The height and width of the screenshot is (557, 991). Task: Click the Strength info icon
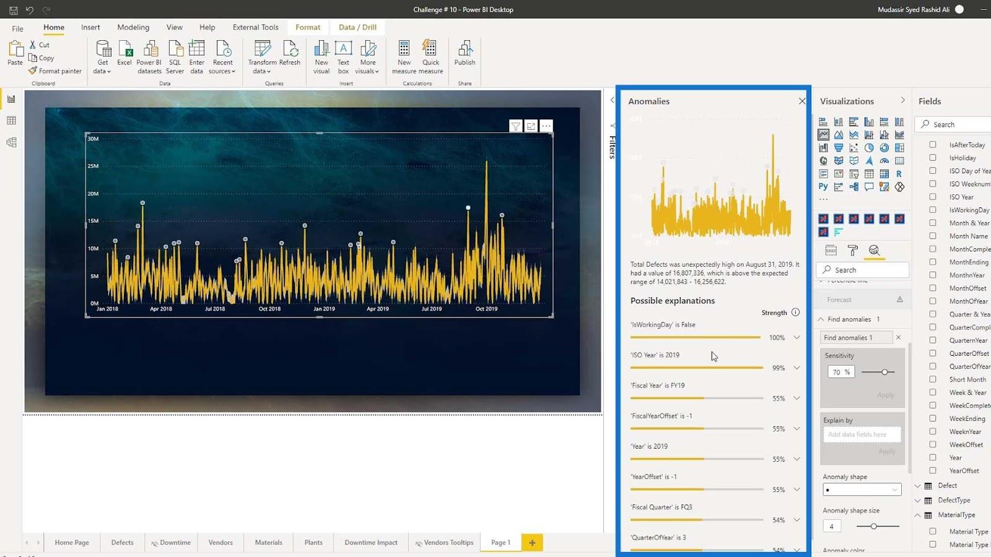(796, 313)
